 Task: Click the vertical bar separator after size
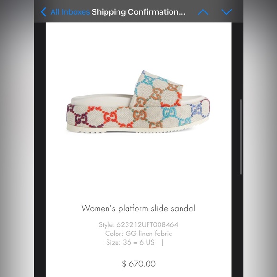163,243
